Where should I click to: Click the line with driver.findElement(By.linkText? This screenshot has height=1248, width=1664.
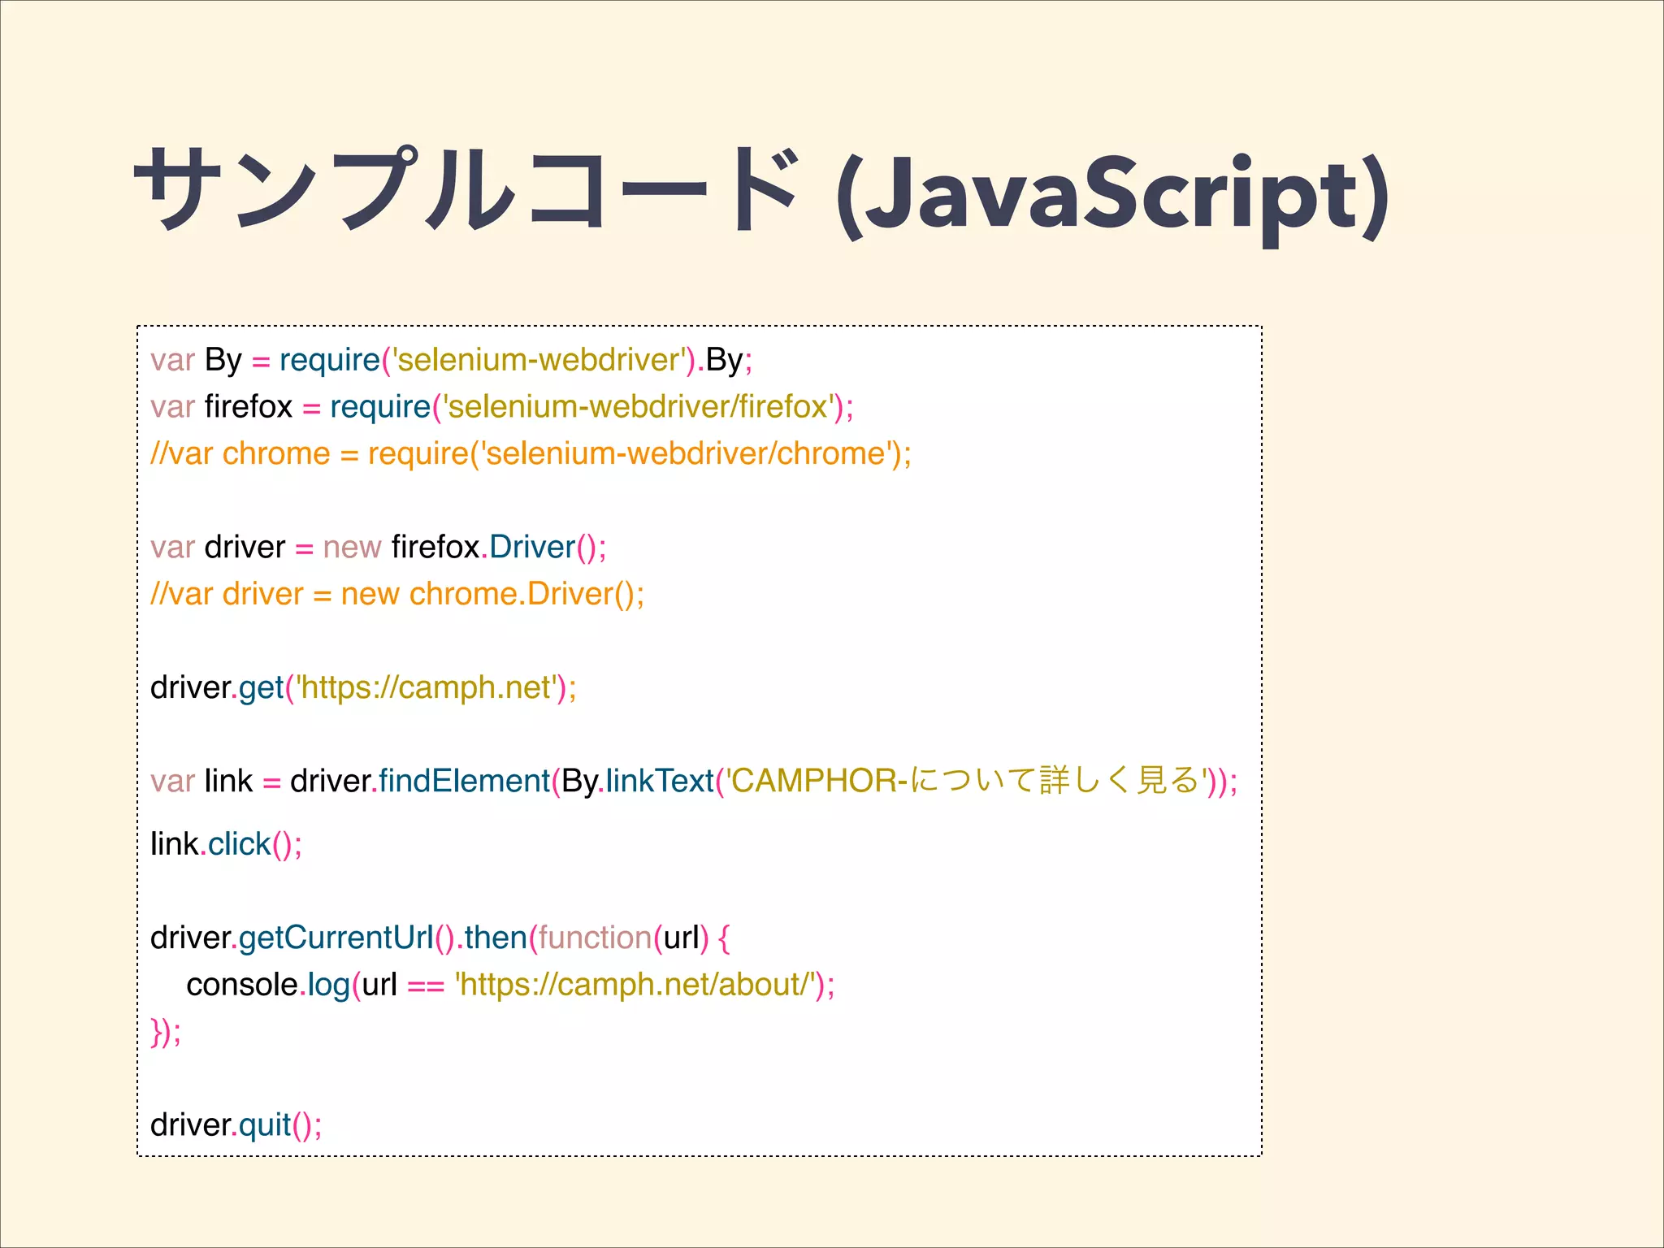(695, 781)
